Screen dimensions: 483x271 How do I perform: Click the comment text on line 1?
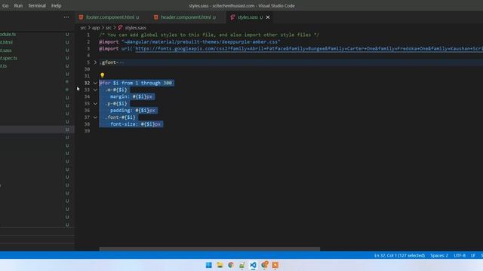pyautogui.click(x=209, y=35)
